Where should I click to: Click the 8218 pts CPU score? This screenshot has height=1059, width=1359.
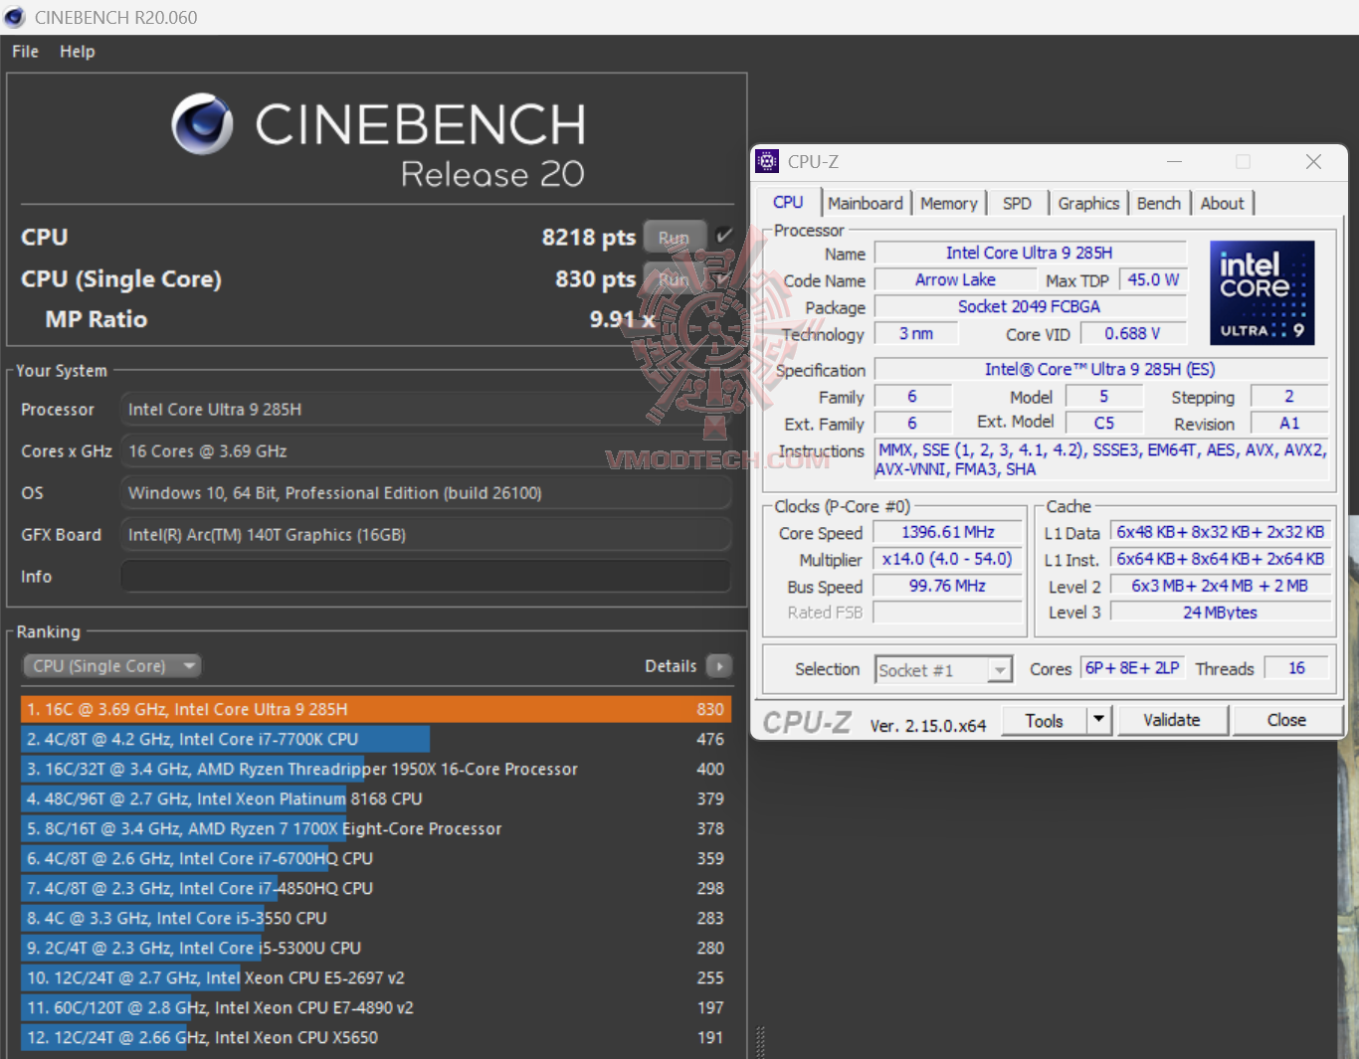click(x=588, y=238)
